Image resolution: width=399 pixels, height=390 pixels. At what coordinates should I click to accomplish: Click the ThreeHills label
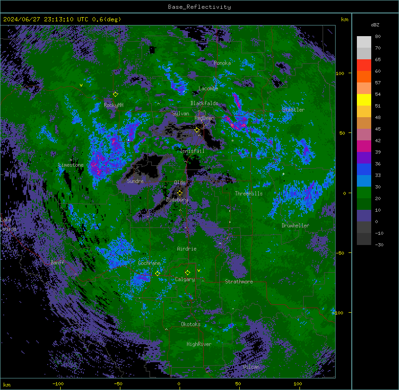click(x=249, y=194)
